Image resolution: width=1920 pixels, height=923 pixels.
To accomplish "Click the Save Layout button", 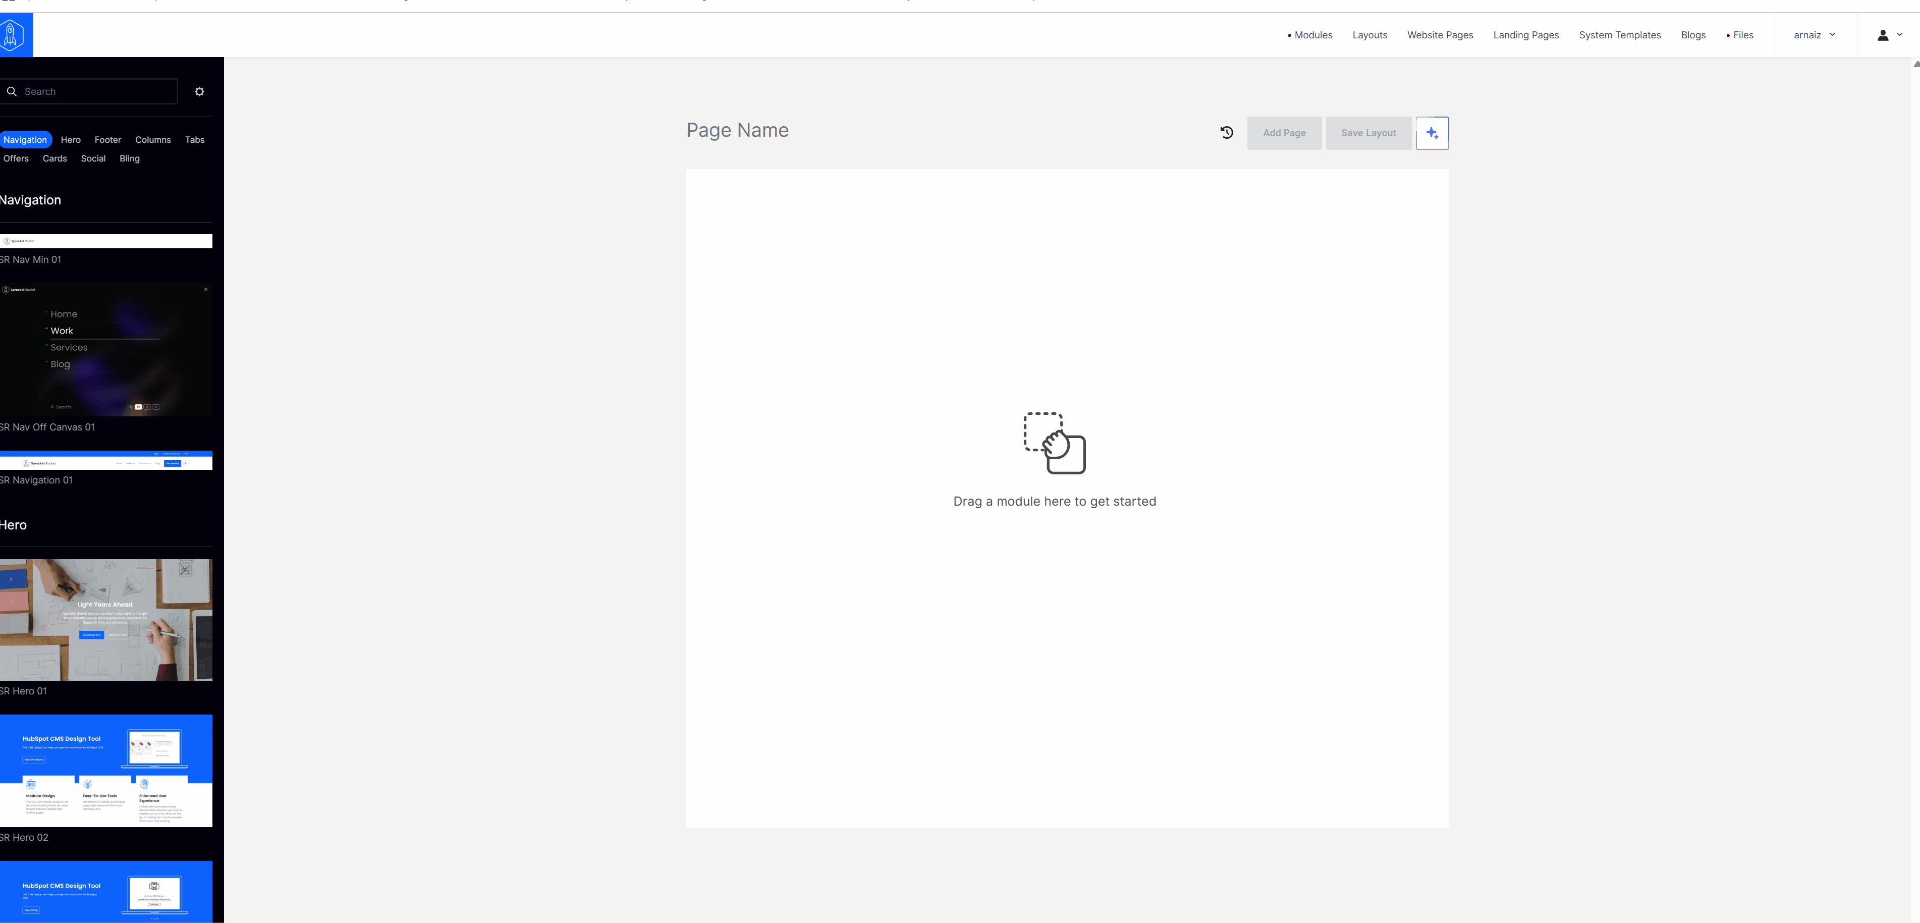I will [x=1368, y=133].
